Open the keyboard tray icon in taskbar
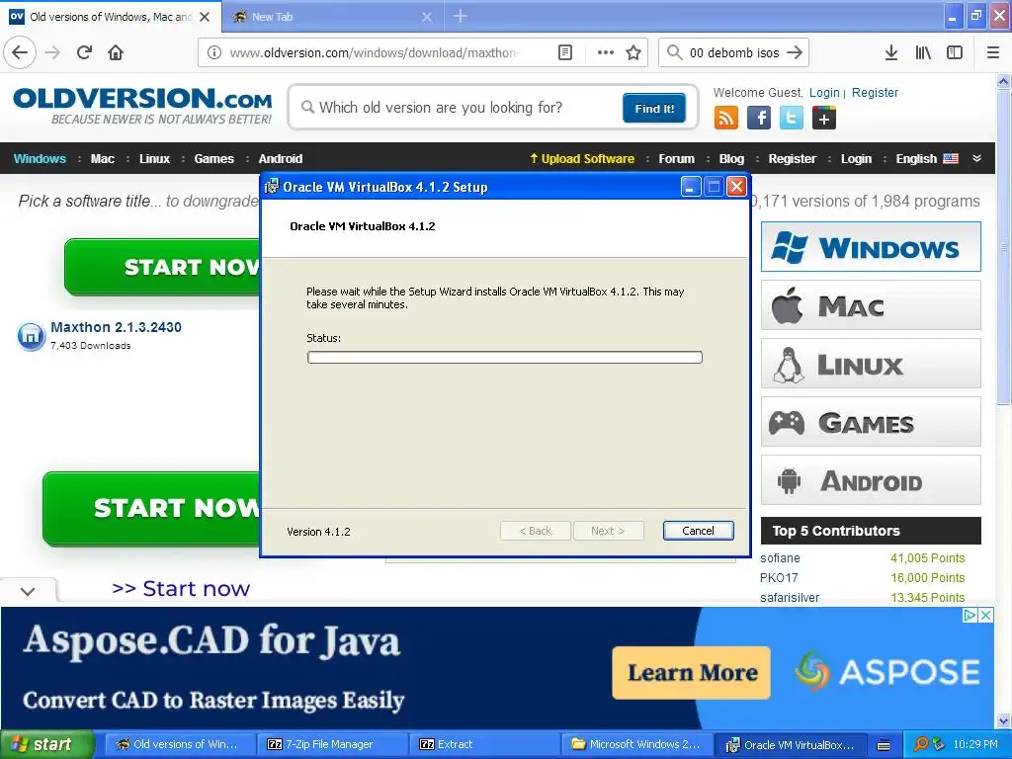Screen dimensions: 1012x759 click(884, 745)
